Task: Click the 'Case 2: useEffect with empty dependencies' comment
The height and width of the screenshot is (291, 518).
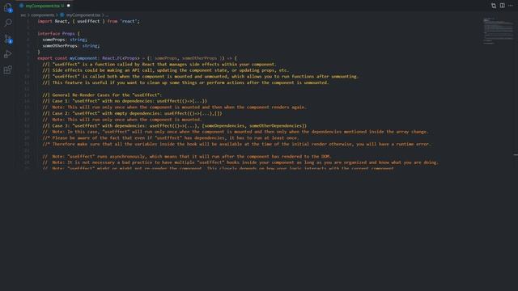Action: point(132,113)
